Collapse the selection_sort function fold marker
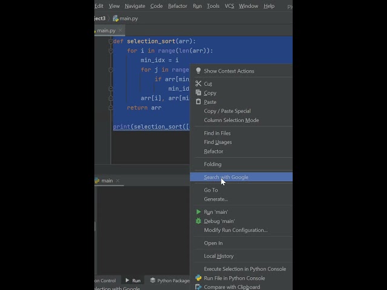This screenshot has height=290, width=387. click(x=111, y=41)
